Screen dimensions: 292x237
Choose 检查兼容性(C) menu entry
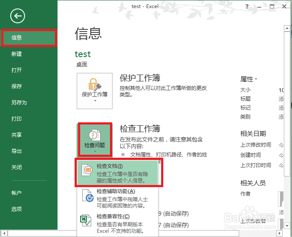pyautogui.click(x=118, y=224)
